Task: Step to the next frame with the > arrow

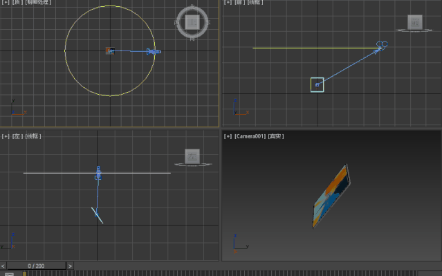Action: tap(70, 266)
